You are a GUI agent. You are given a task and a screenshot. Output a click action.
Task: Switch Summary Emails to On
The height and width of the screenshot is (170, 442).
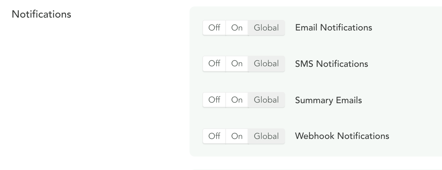(237, 100)
